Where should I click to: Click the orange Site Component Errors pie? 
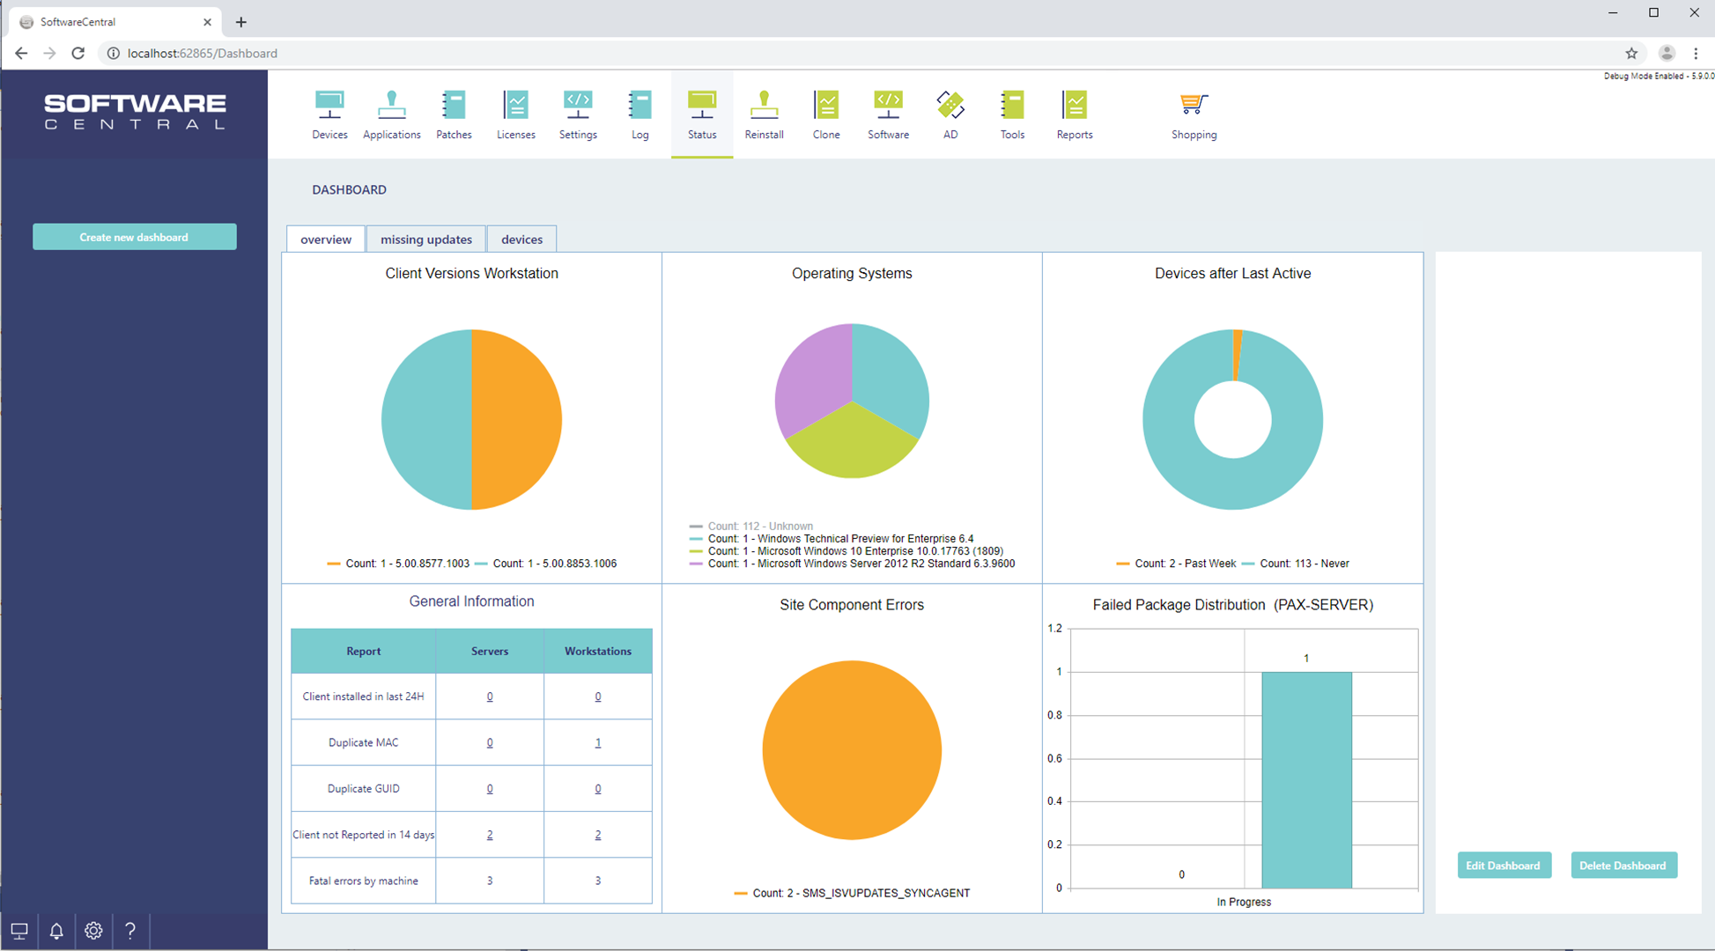[851, 750]
